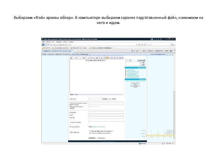Click the first icon in editor toolbar
The height and width of the screenshot is (162, 217).
coord(71,58)
